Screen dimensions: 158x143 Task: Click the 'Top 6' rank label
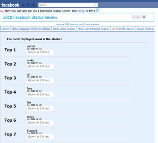coord(10,120)
